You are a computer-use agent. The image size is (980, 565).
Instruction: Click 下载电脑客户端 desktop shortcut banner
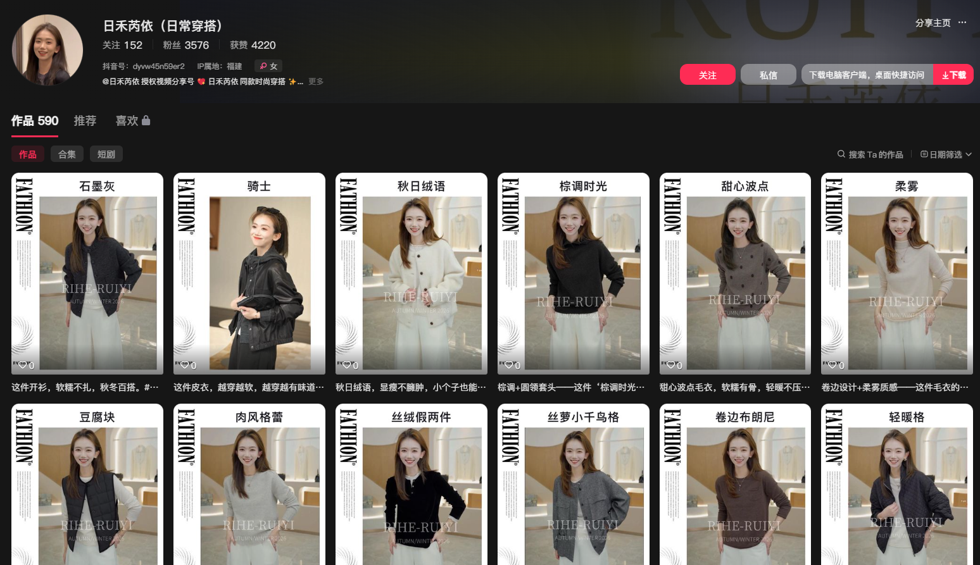pyautogui.click(x=867, y=75)
